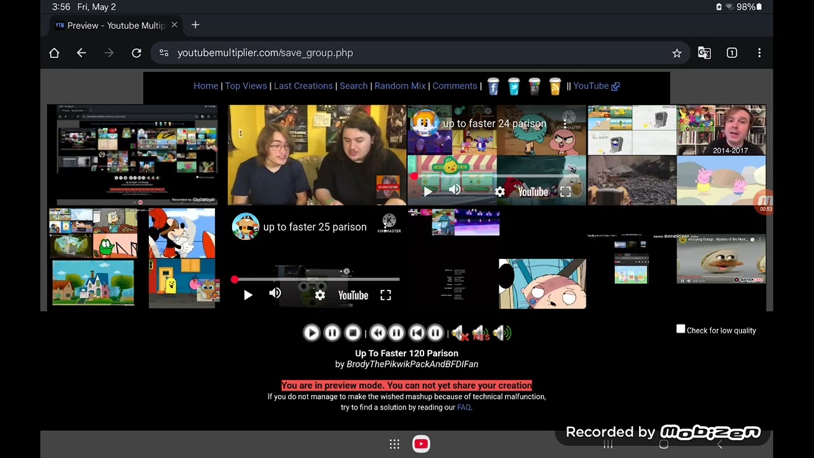Go to the browser home page
814x458 pixels.
54,53
